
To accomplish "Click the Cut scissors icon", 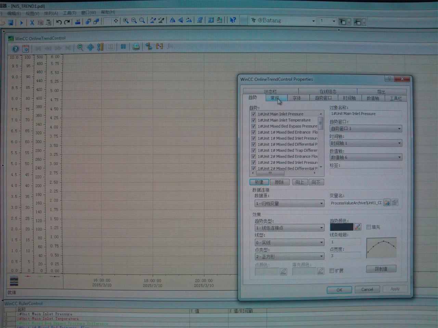I will click(x=32, y=23).
